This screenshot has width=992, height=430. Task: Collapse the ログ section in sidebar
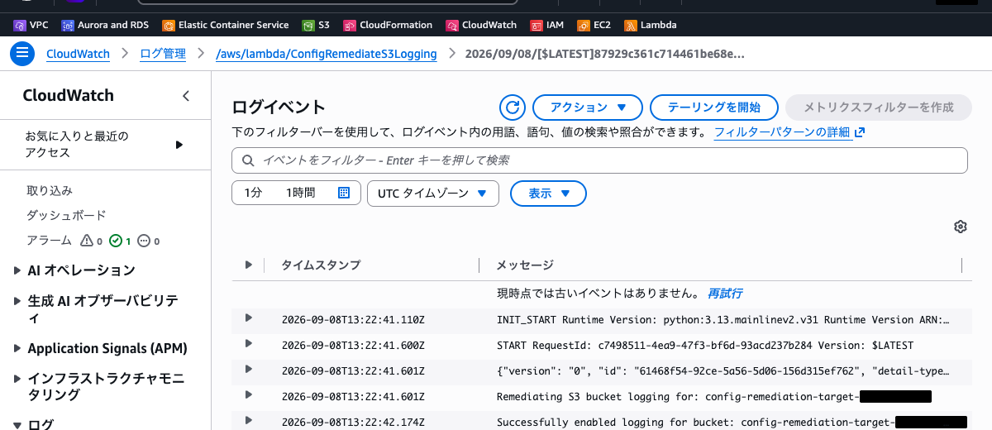18,425
